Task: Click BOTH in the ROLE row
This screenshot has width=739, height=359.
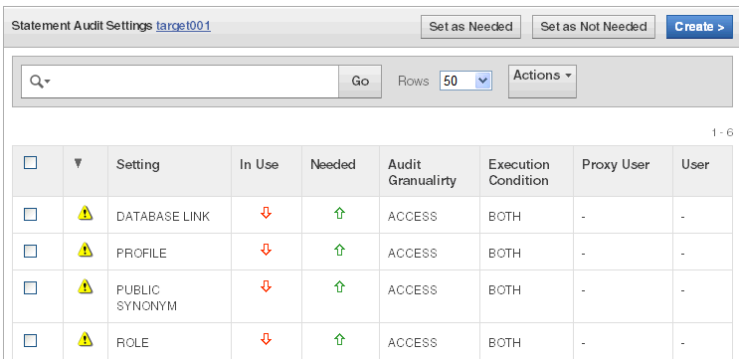Action: click(504, 342)
